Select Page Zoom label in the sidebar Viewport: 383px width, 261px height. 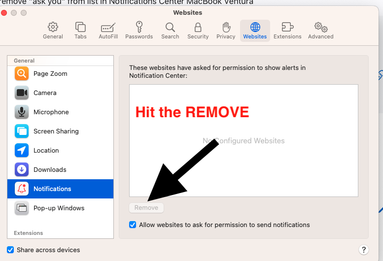(50, 74)
